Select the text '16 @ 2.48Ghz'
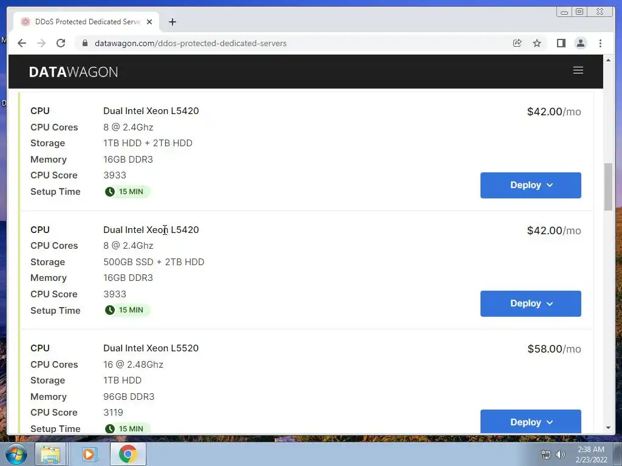Viewport: 622px width, 466px height. [133, 365]
